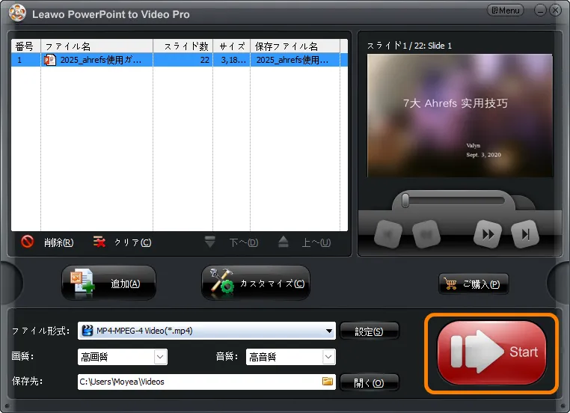Click the 追加(A) add file button
570x413 pixels.
click(108, 283)
